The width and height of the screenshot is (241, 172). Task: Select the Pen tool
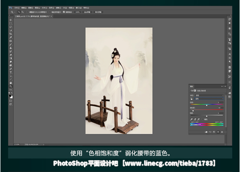[11, 69]
